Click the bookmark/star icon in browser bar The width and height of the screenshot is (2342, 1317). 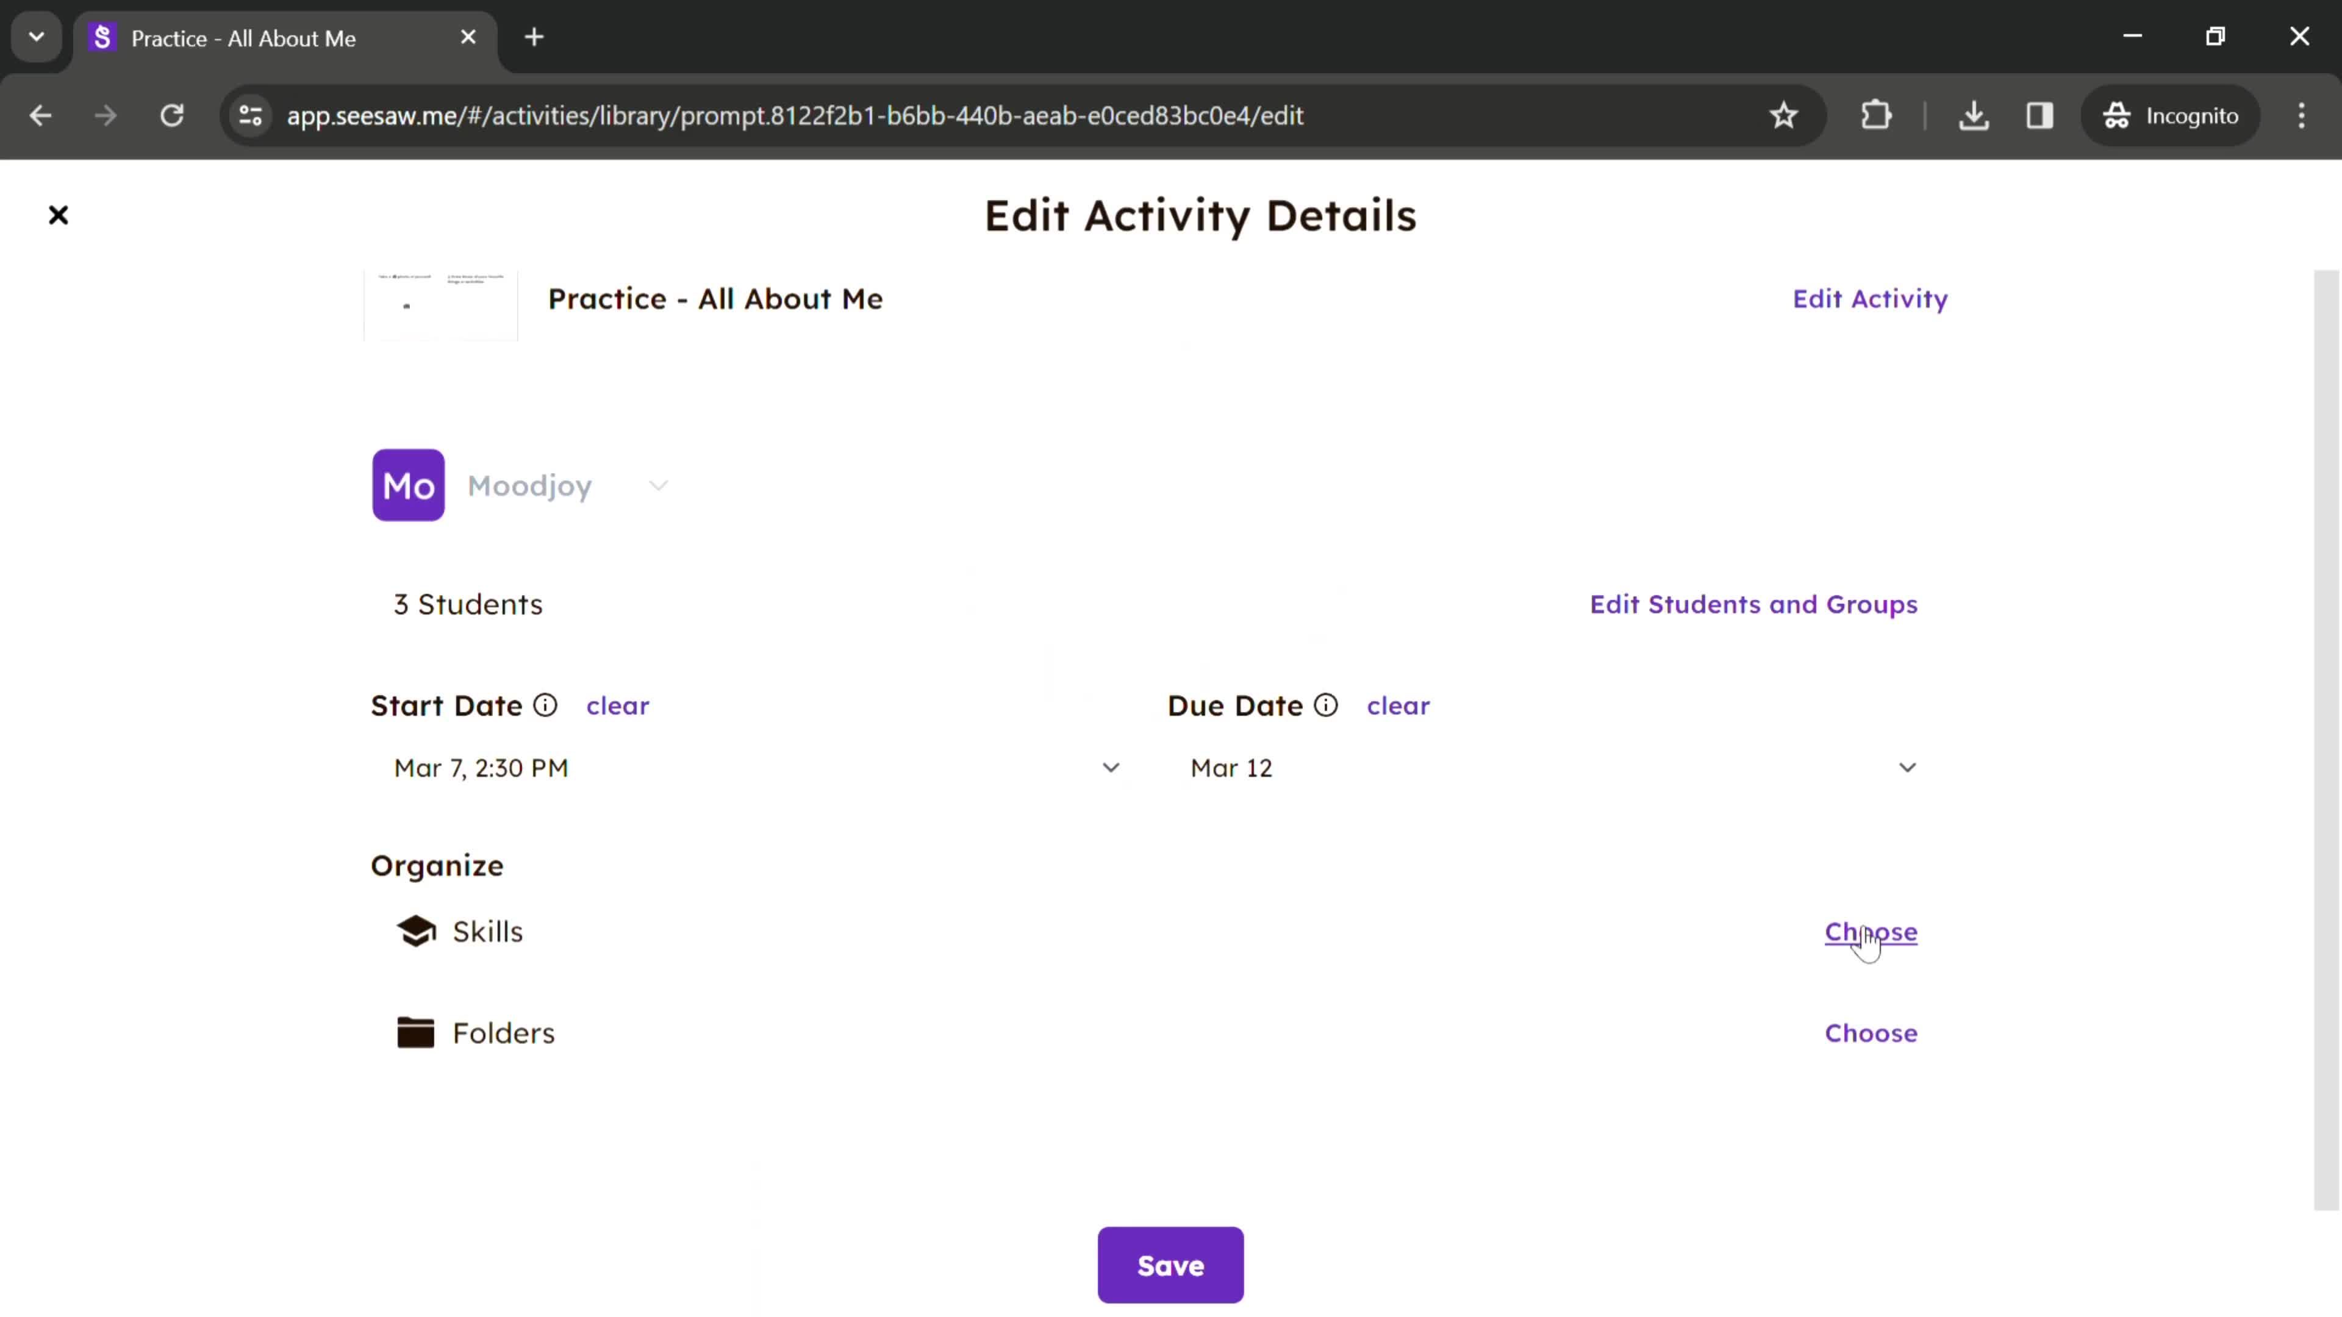coord(1785,114)
